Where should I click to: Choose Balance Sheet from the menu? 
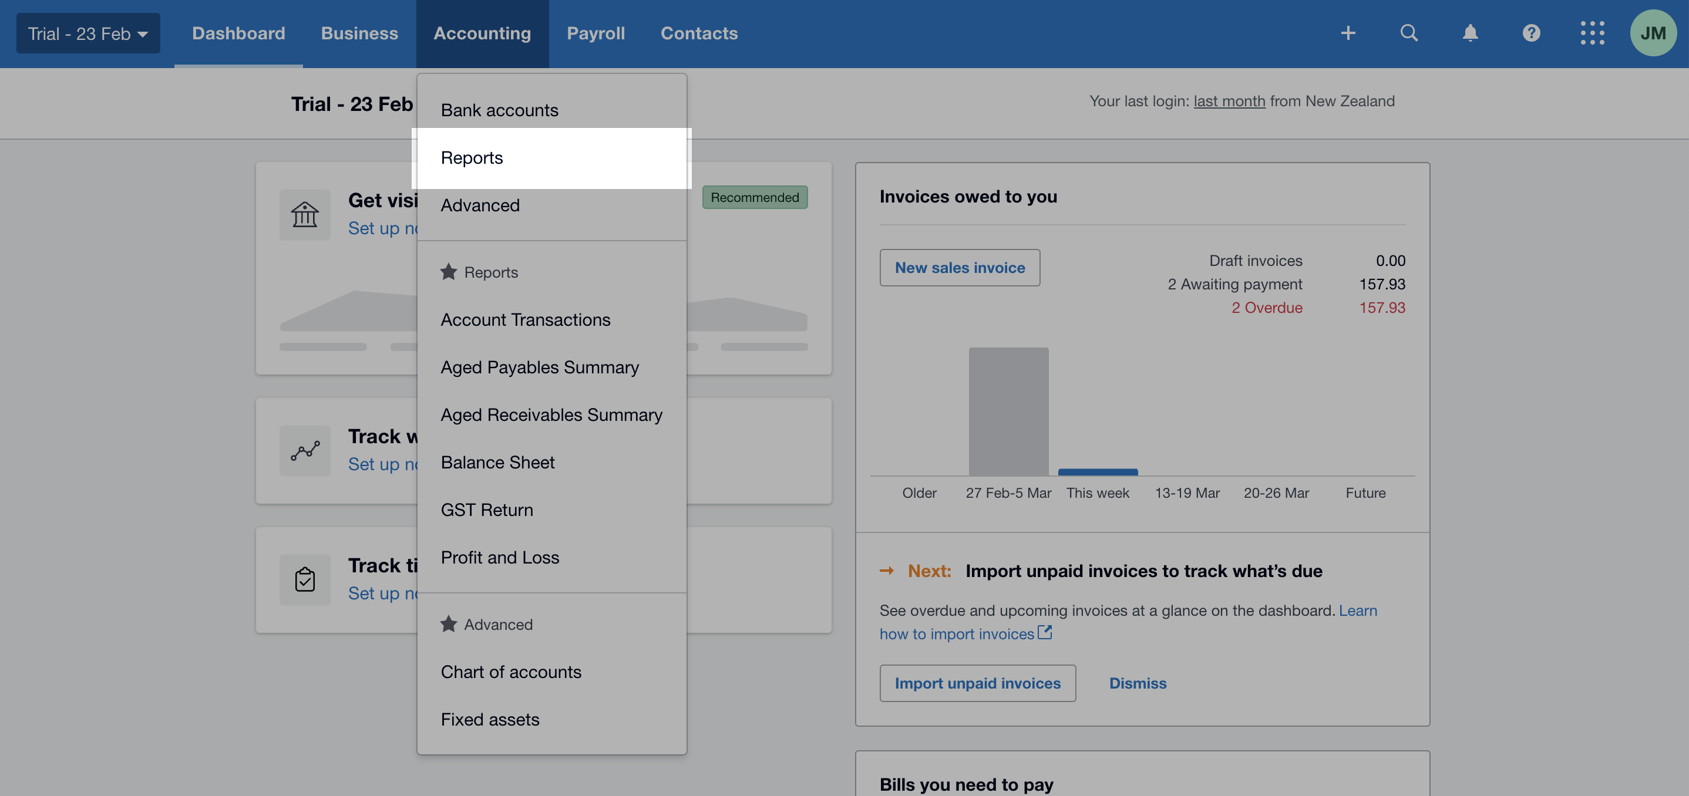[497, 463]
